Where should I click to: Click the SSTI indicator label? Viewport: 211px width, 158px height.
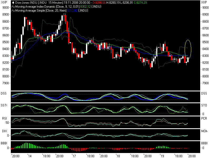point(4,105)
